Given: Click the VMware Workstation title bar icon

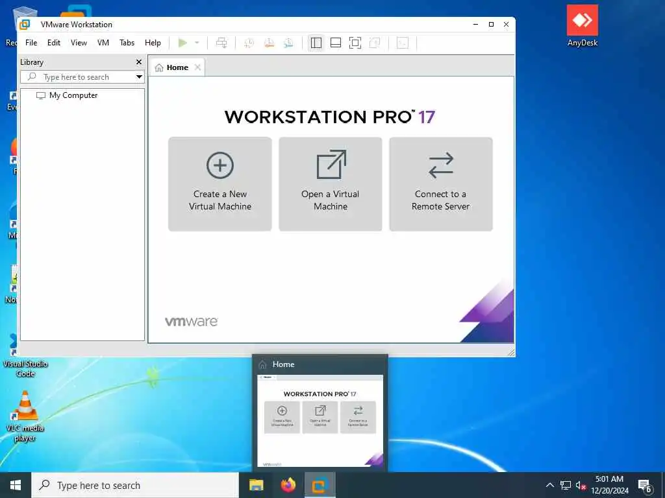Looking at the screenshot, I should pos(25,25).
